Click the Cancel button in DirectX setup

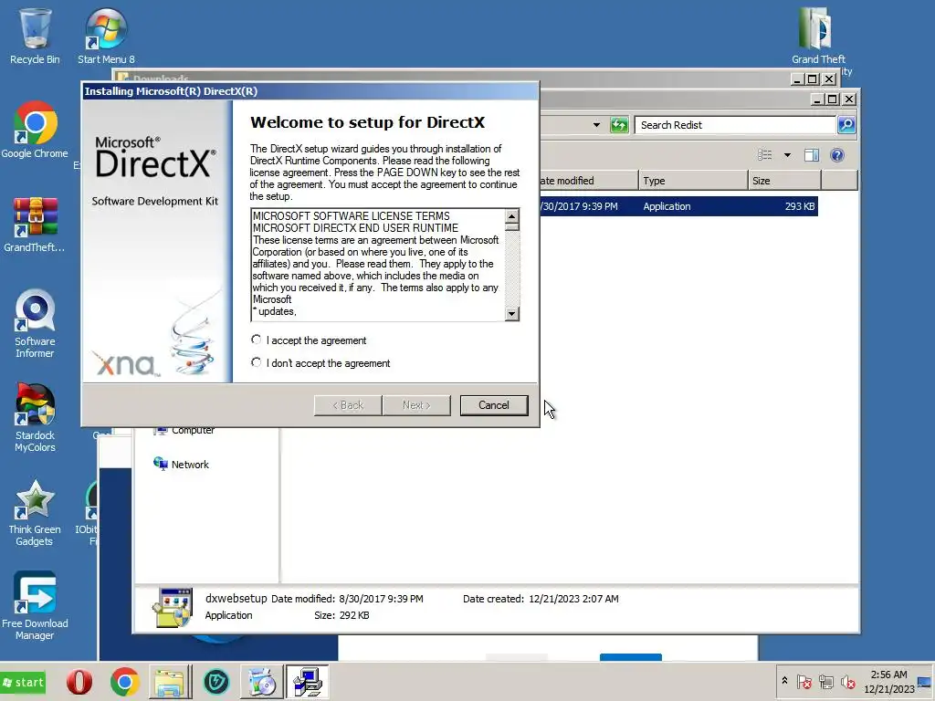click(494, 405)
